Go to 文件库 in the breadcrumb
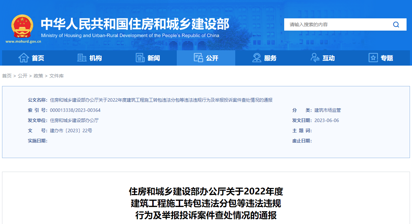 tap(56, 76)
